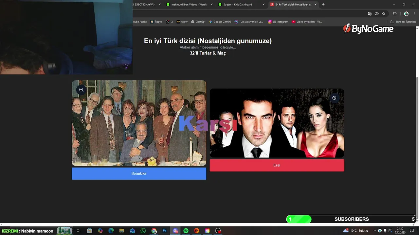Open OBS Studio from the taskbar
The width and height of the screenshot is (419, 235).
(x=218, y=231)
